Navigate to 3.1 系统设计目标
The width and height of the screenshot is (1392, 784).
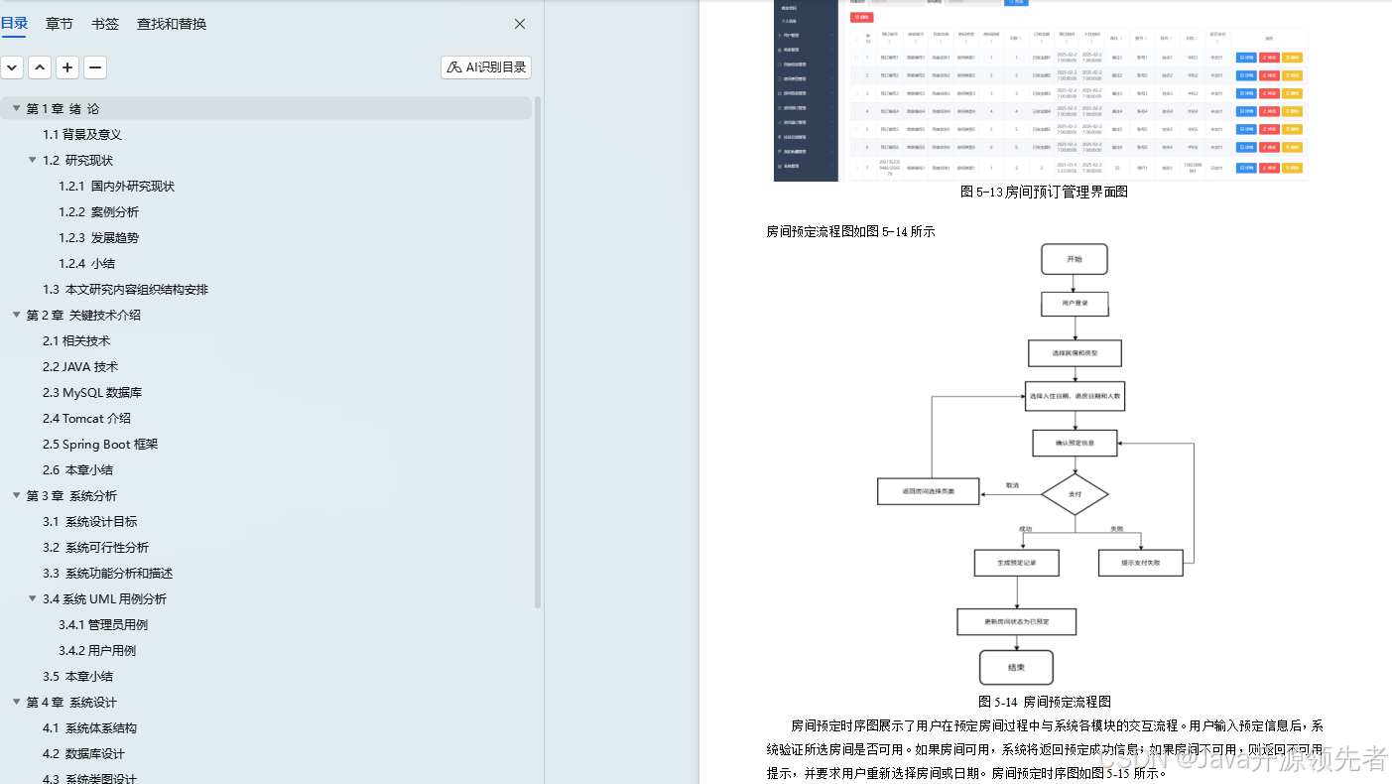[88, 521]
